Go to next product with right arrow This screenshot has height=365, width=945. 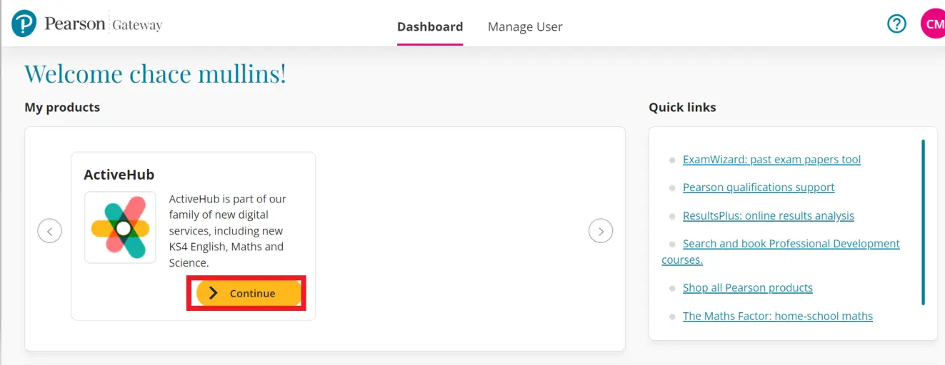pos(601,231)
